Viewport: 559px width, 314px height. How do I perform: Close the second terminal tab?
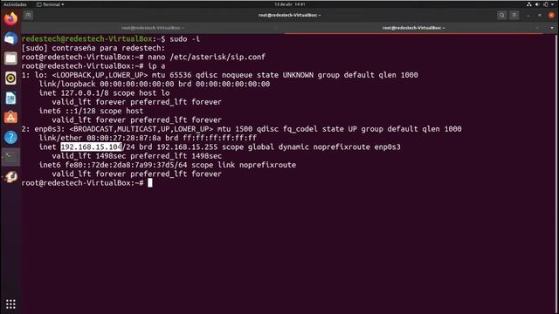[537, 28]
